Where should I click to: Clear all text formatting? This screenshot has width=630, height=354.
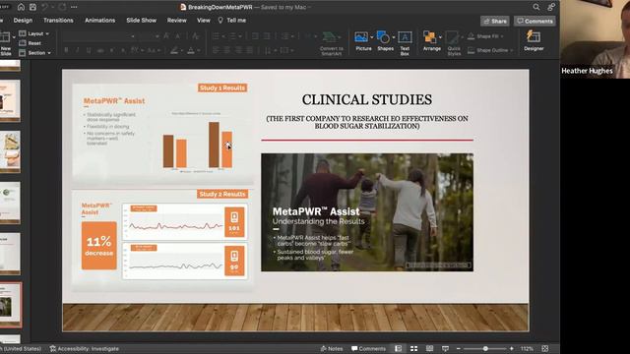coord(196,36)
